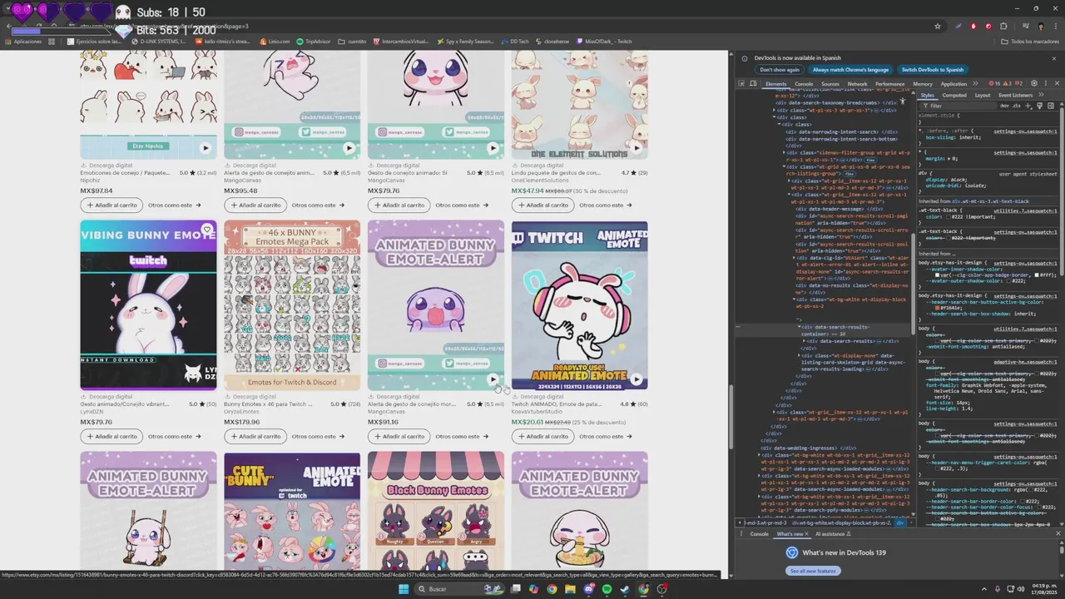This screenshot has height=599, width=1065.
Task: Open Spotify from the taskbar
Action: pos(607,589)
